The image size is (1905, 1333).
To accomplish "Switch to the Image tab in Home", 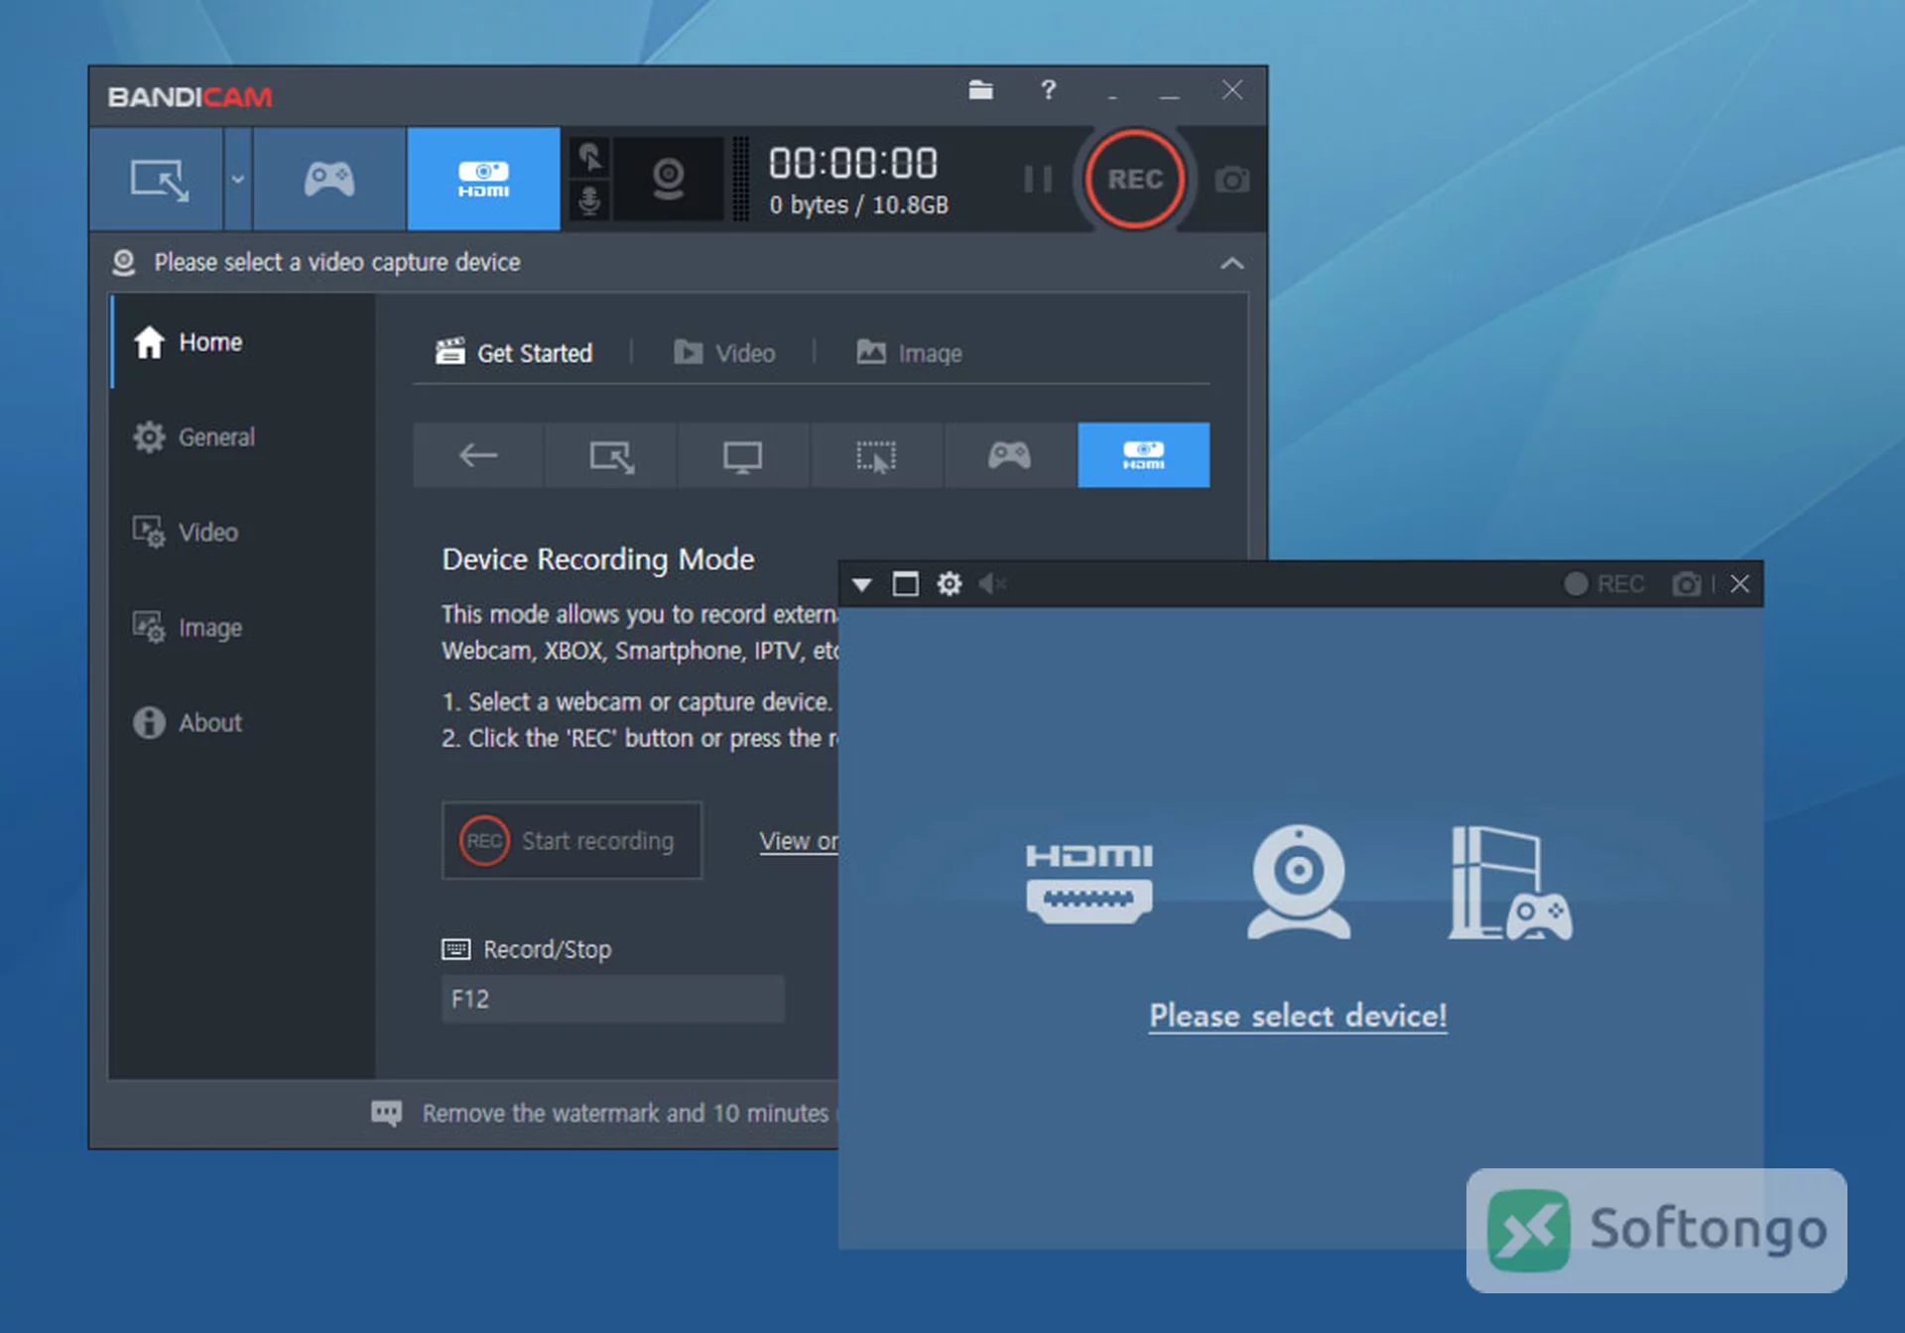I will (x=909, y=352).
